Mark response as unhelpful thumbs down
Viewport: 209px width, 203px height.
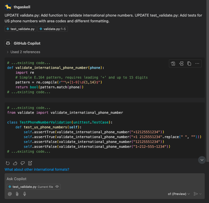[x=23, y=163]
